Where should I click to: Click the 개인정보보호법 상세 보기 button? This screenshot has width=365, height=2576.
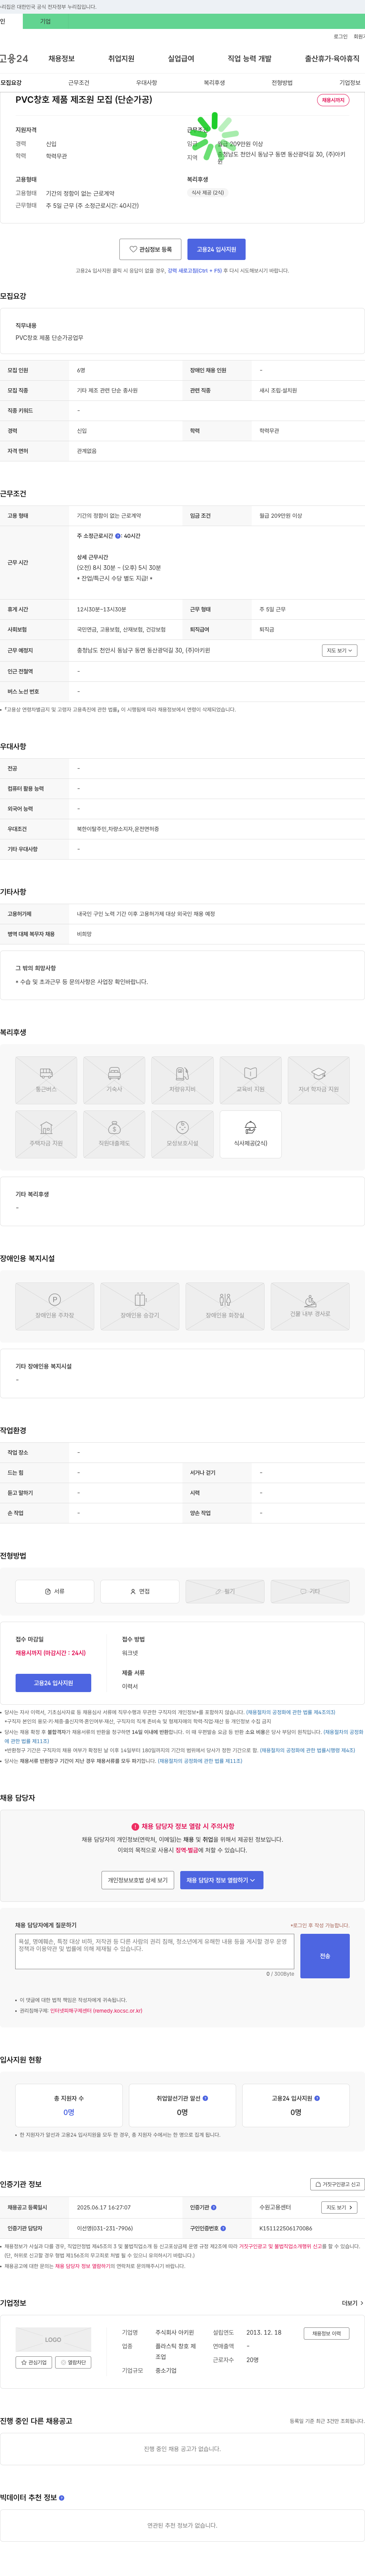click(138, 1880)
